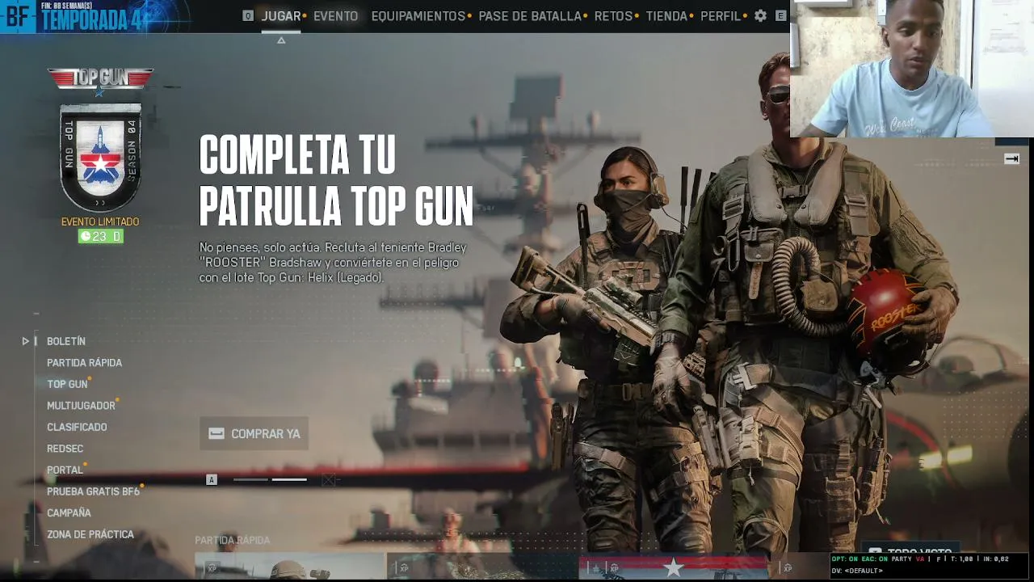Open the PERFIL tab
This screenshot has height=582, width=1034.
coord(721,16)
